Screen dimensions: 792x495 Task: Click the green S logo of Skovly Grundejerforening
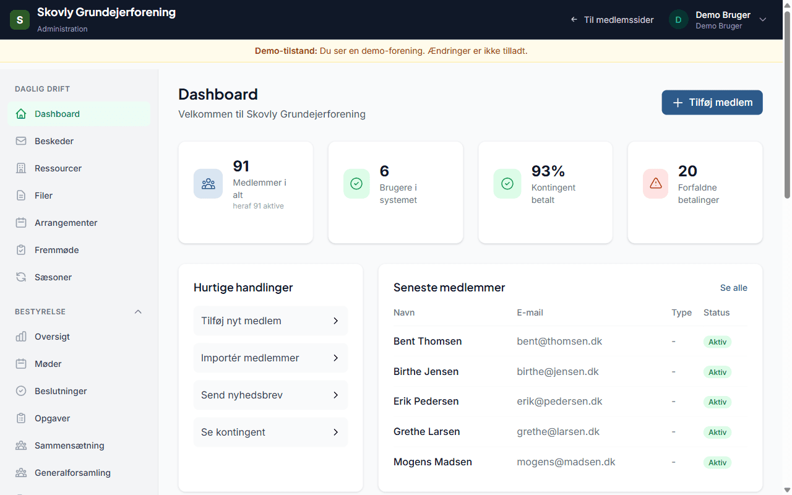20,20
